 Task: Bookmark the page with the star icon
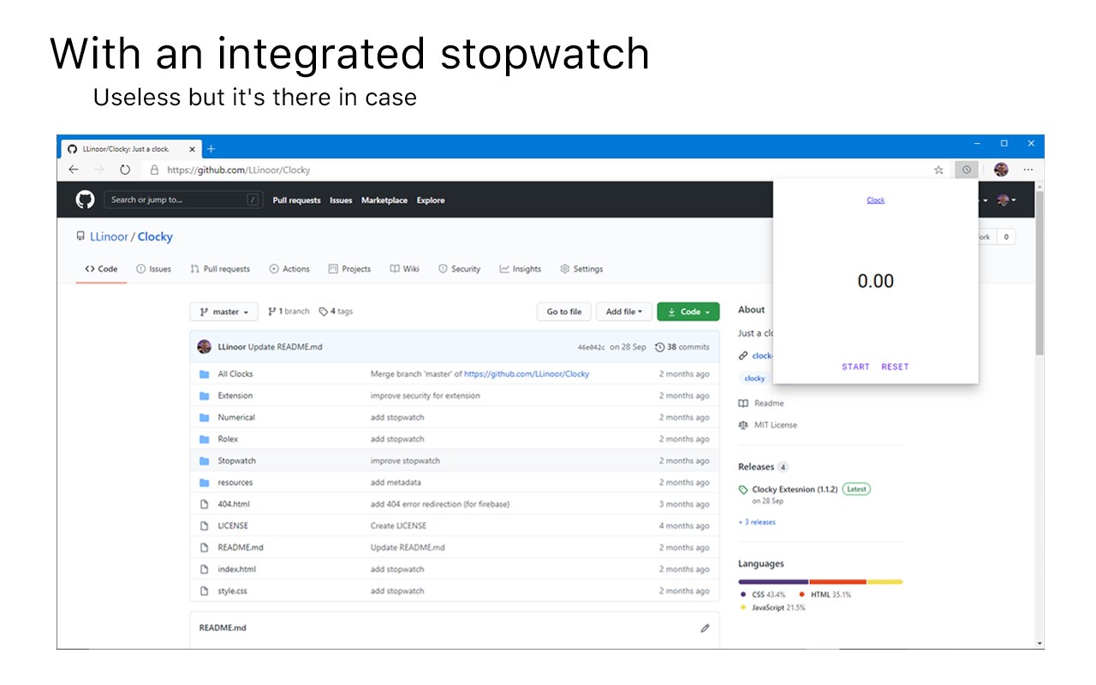pos(938,170)
